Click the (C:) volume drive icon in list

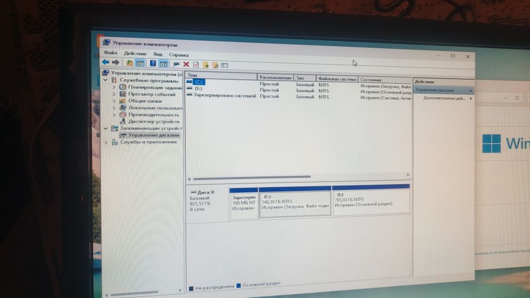coord(189,82)
